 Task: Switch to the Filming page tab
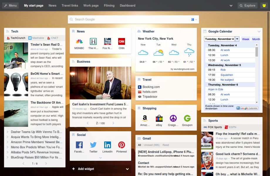point(109,6)
